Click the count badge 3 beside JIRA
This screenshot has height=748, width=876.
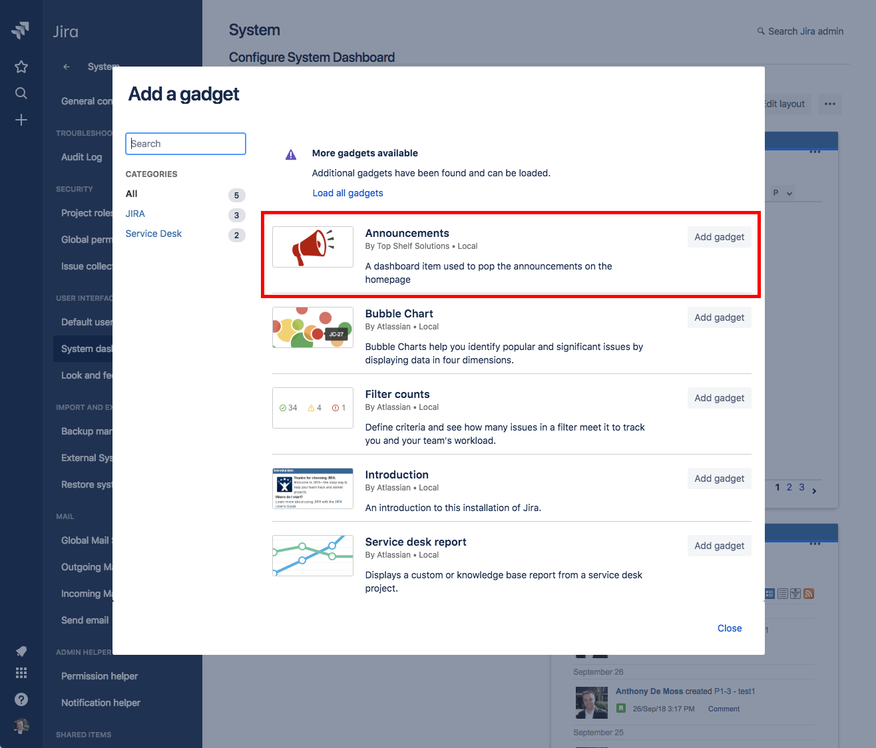236,215
